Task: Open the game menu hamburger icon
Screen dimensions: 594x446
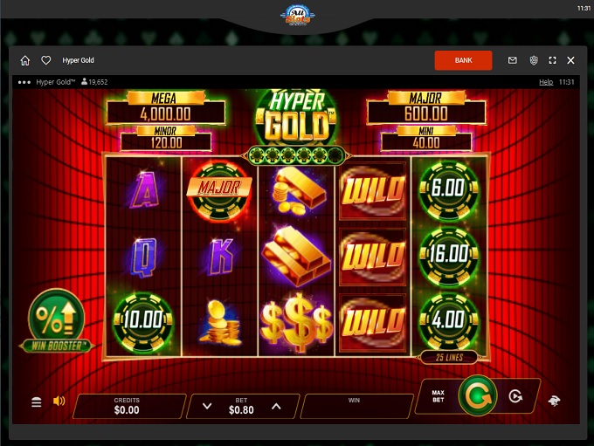Action: point(37,402)
